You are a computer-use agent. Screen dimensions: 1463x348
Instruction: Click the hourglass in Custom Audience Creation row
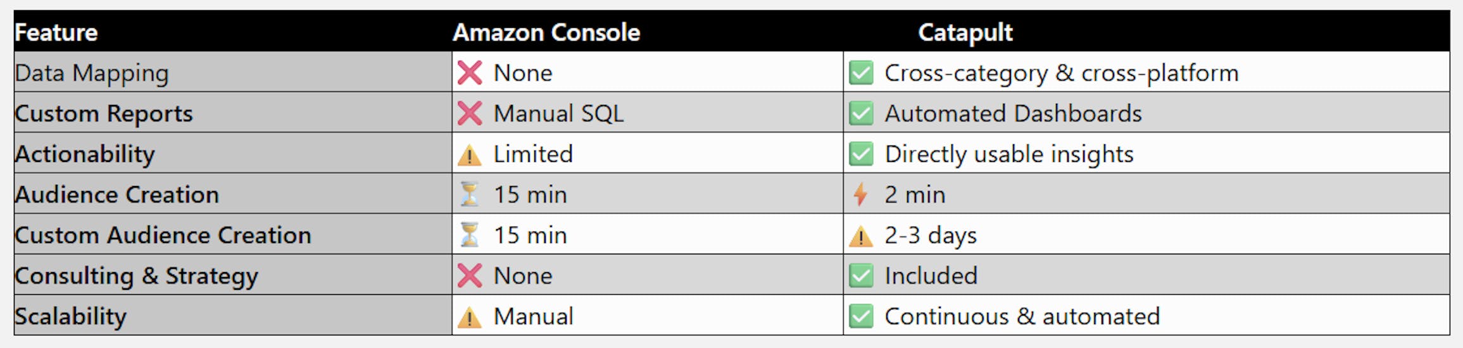click(x=470, y=235)
